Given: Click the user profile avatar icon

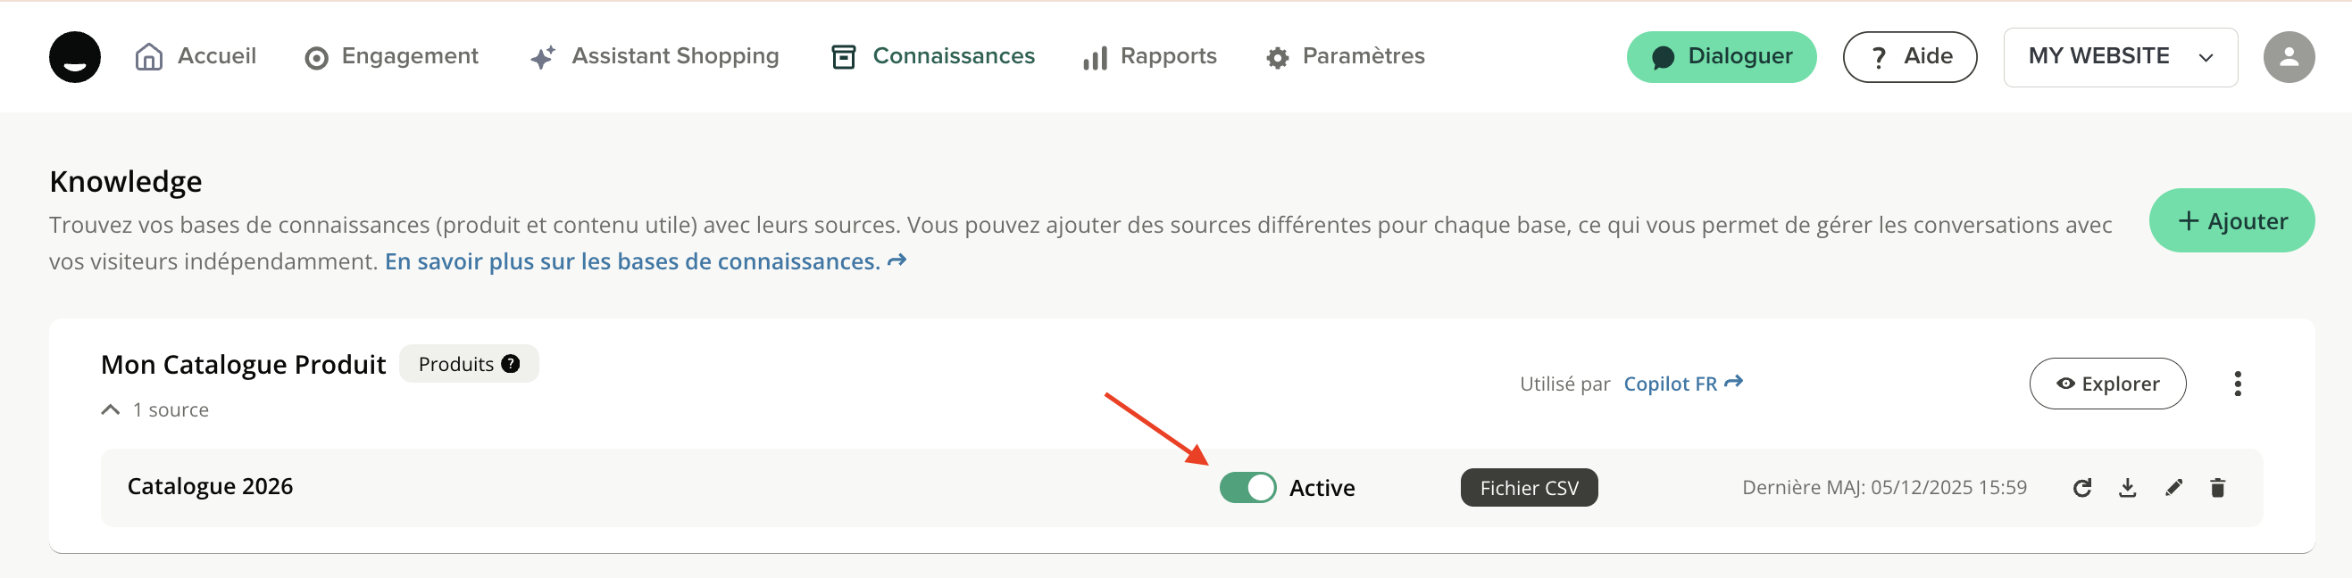Looking at the screenshot, I should tap(2288, 56).
